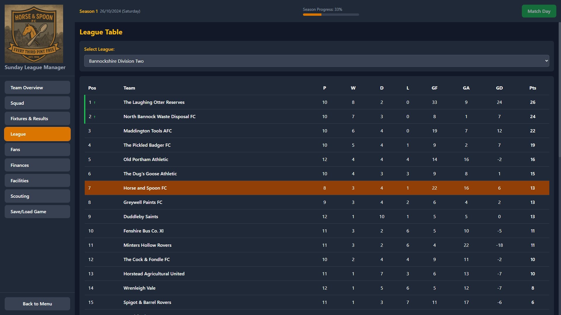Image resolution: width=561 pixels, height=315 pixels.
Task: Open the Facilities screen
Action: click(x=37, y=180)
